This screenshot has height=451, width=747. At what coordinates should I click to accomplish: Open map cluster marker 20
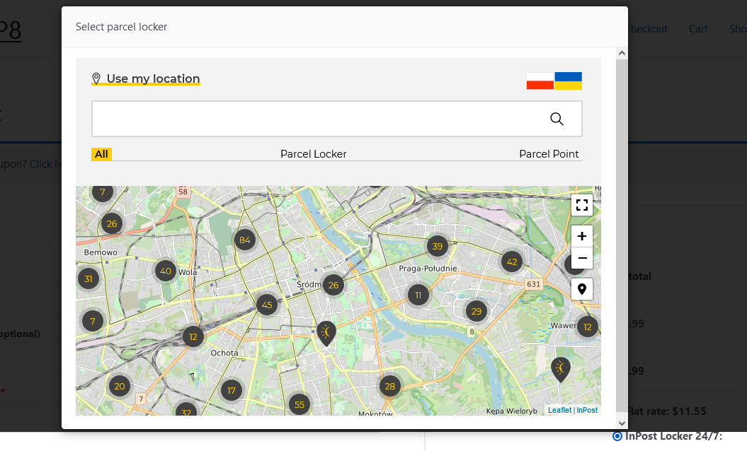(x=120, y=386)
